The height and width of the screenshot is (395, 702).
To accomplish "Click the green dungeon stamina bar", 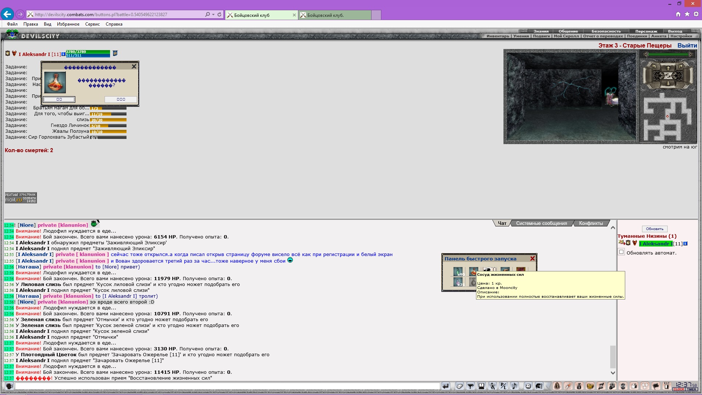I will (668, 54).
